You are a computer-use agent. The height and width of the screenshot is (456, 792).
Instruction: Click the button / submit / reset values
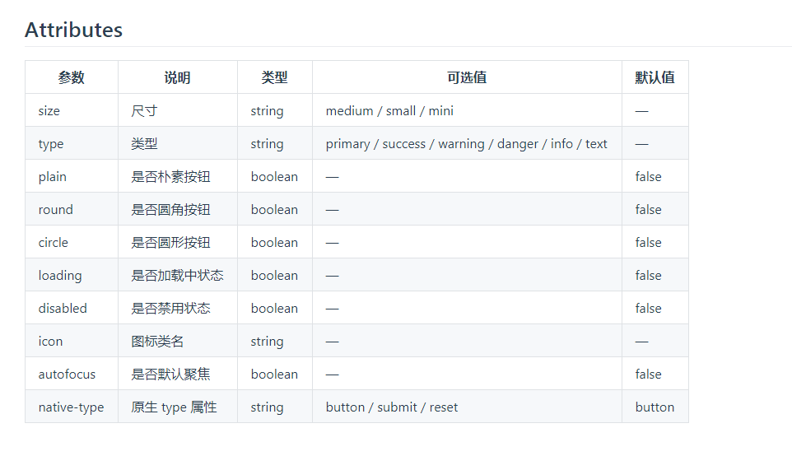click(x=391, y=407)
